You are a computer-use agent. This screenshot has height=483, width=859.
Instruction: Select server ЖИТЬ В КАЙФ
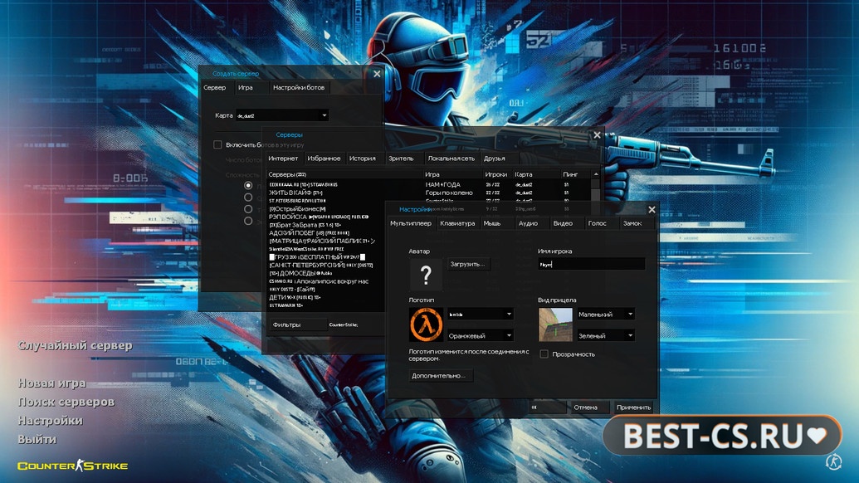point(428,193)
